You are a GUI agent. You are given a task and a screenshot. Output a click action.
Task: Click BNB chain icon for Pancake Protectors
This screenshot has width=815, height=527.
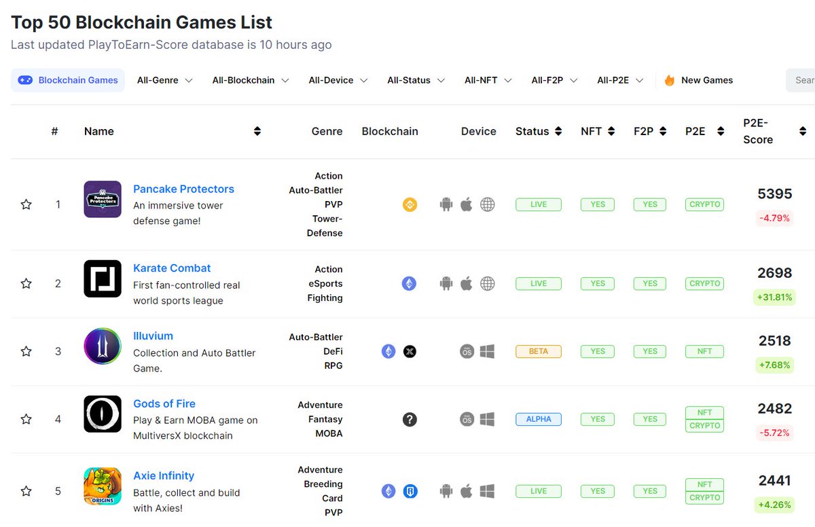pos(410,204)
